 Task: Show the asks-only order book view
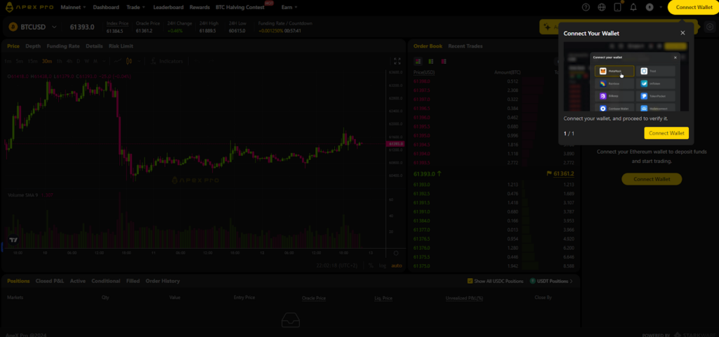click(443, 61)
